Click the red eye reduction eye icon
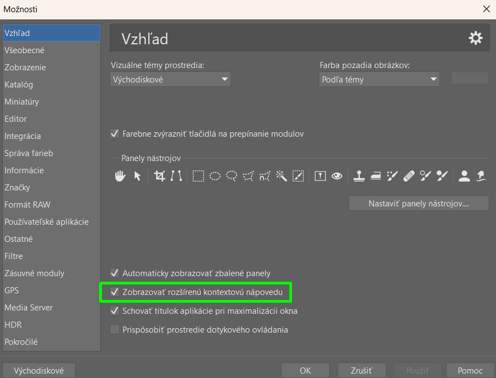The height and width of the screenshot is (378, 496). point(337,176)
